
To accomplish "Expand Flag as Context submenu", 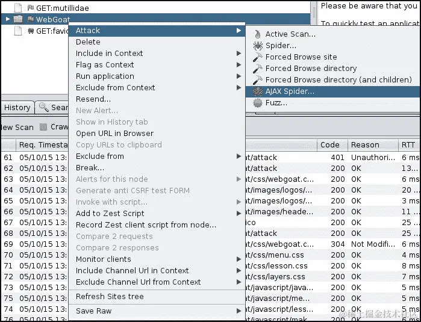I will [x=239, y=64].
